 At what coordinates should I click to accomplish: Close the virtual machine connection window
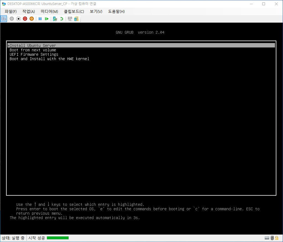276,4
